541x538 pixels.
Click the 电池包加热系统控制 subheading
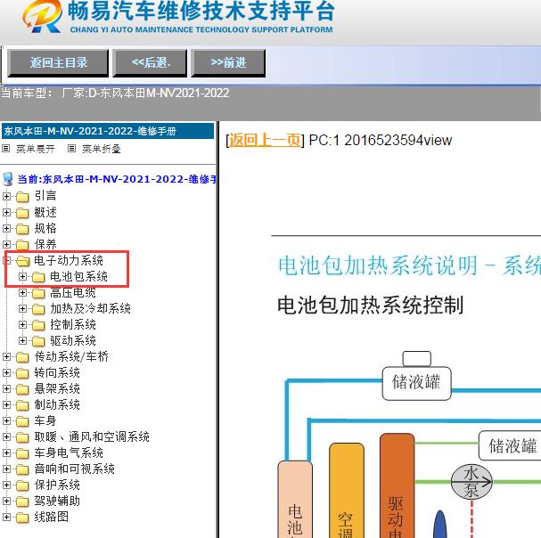pos(370,306)
